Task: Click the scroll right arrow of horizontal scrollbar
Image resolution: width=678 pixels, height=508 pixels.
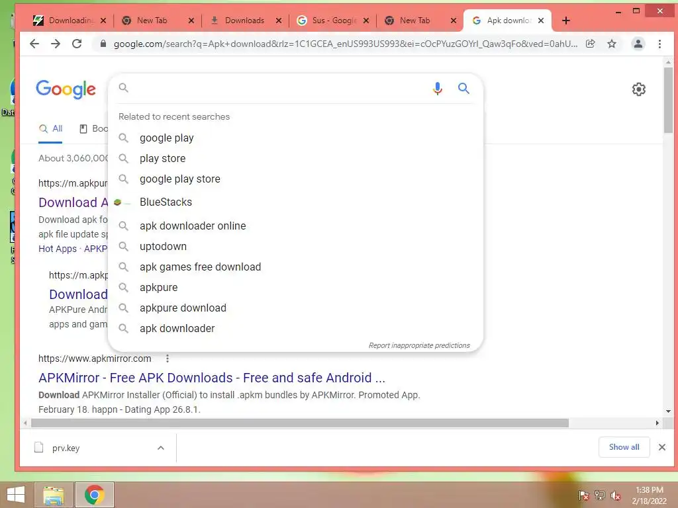Action: click(x=657, y=423)
